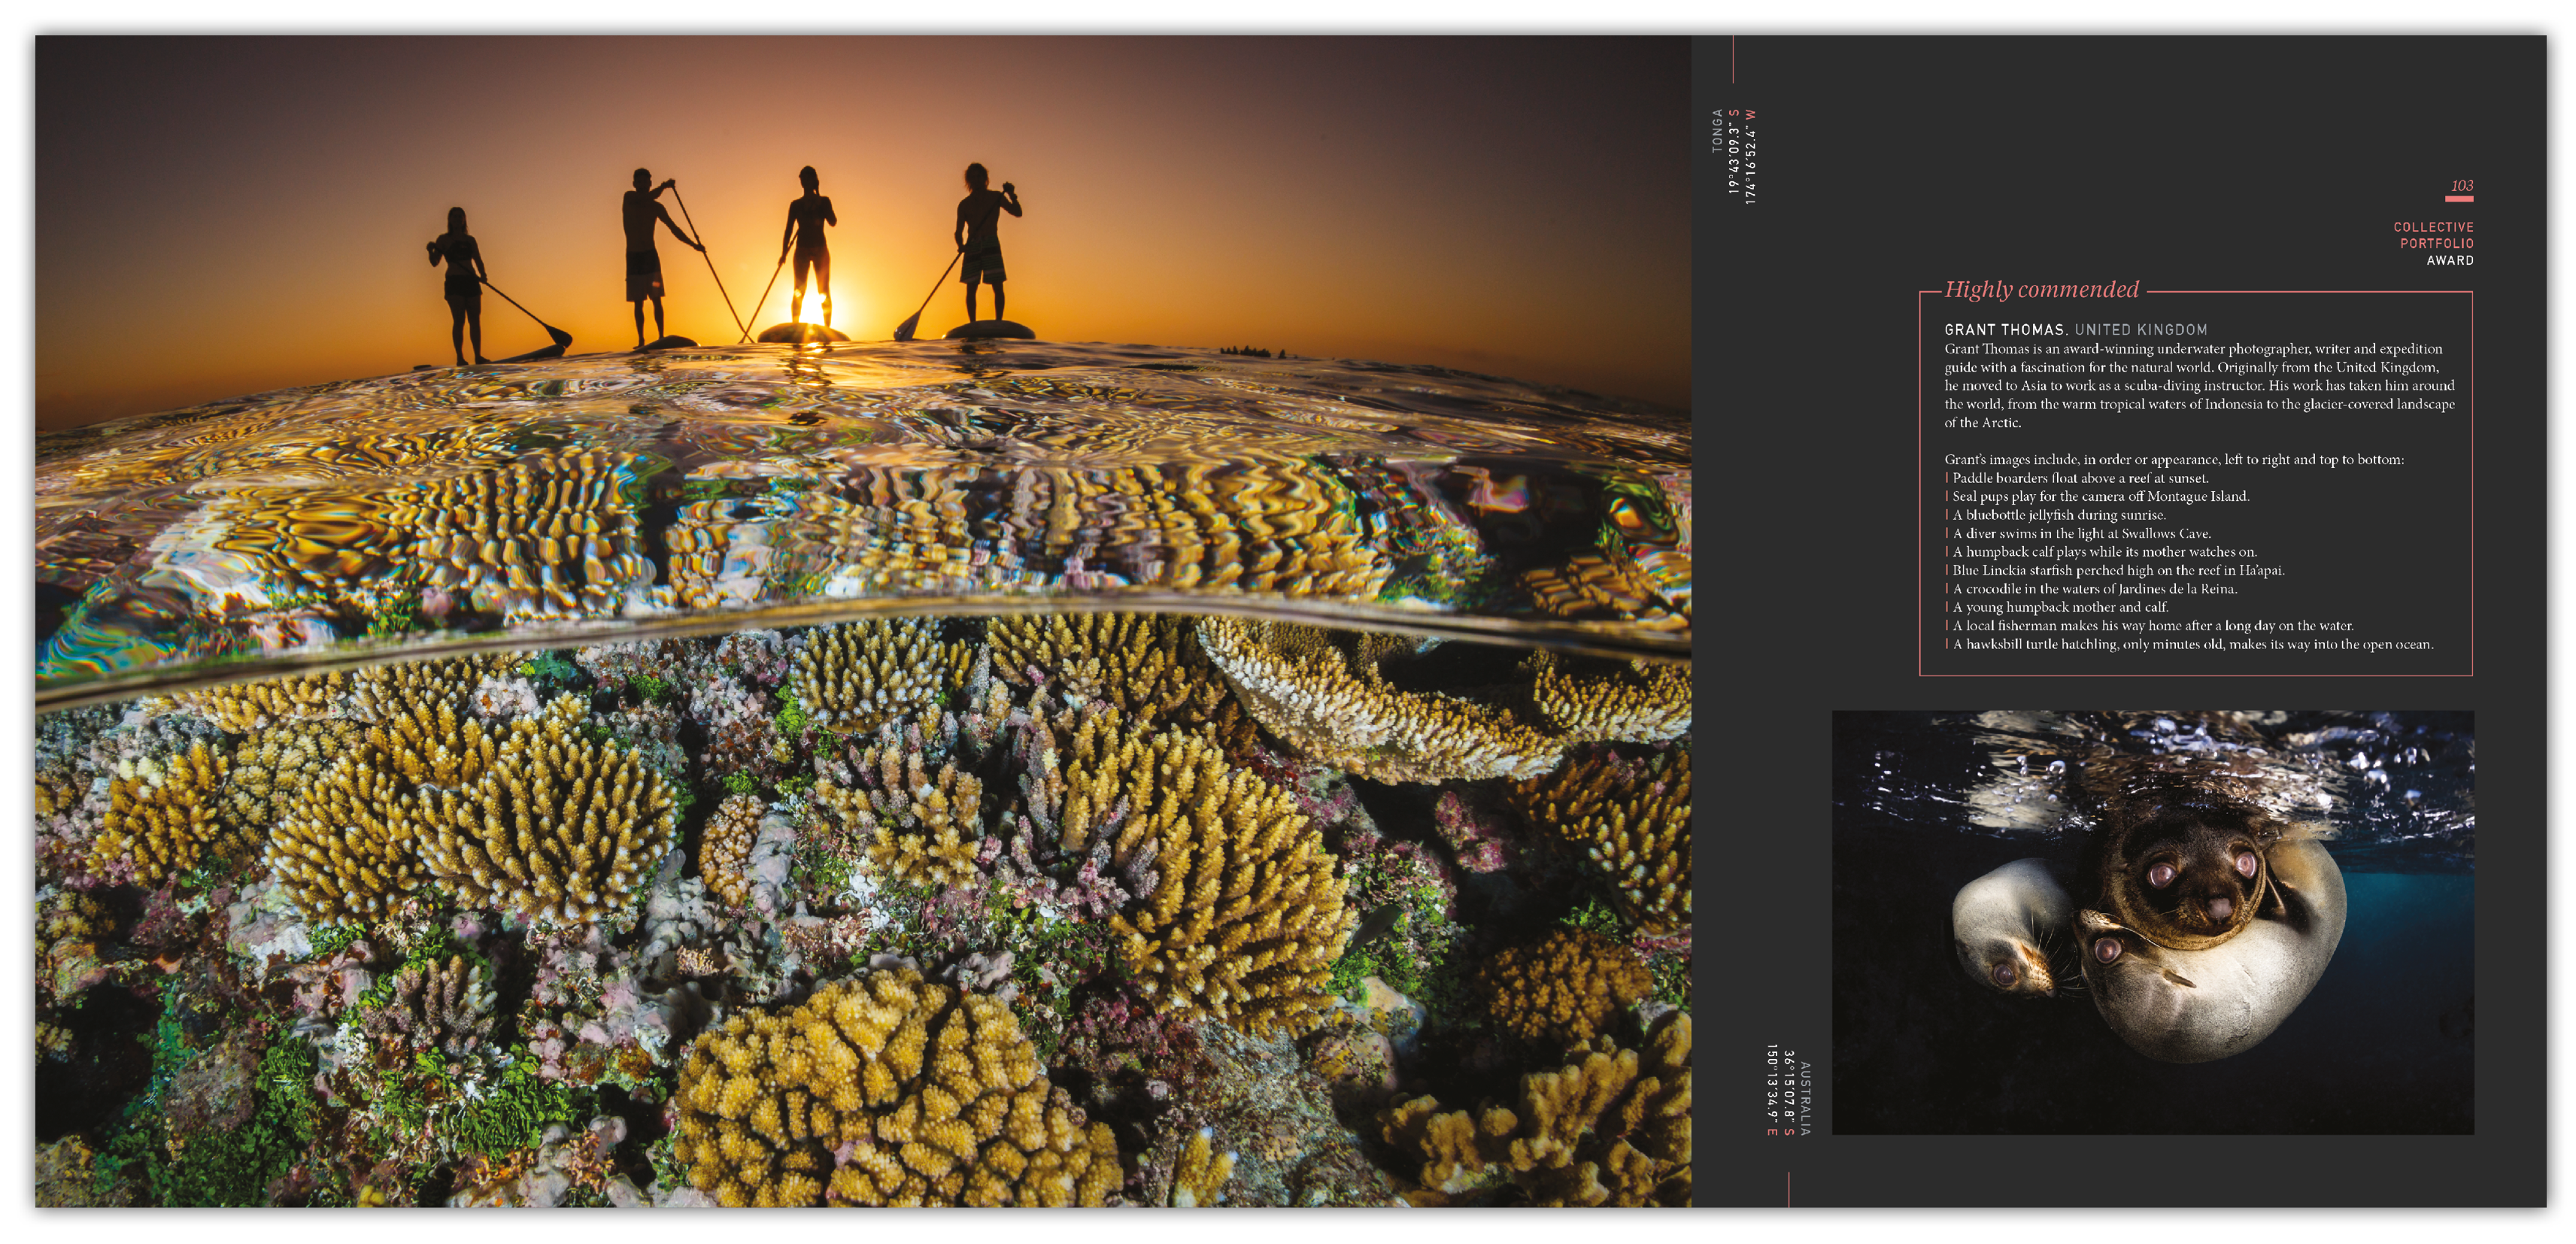Click the Highly commended title
The height and width of the screenshot is (1244, 2576).
point(2041,290)
